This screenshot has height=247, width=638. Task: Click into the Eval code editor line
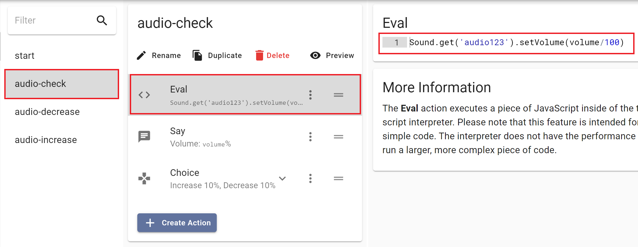[517, 43]
